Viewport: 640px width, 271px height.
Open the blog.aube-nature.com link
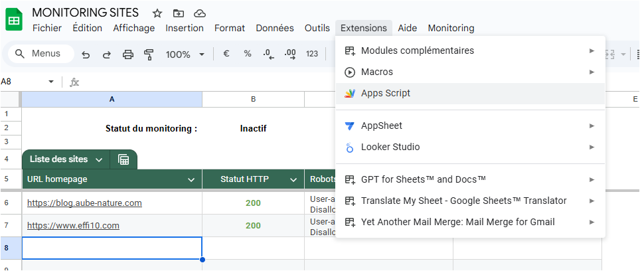point(84,203)
